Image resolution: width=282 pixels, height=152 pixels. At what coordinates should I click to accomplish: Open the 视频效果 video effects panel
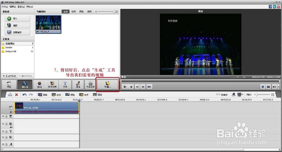pyautogui.click(x=52, y=84)
